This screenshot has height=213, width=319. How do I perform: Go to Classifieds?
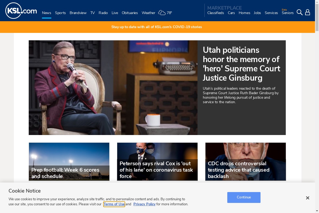click(x=216, y=13)
